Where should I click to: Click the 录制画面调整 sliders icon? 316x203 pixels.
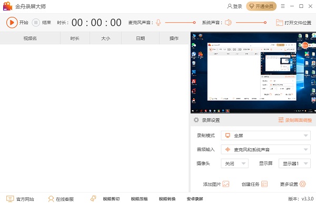[x=281, y=120]
